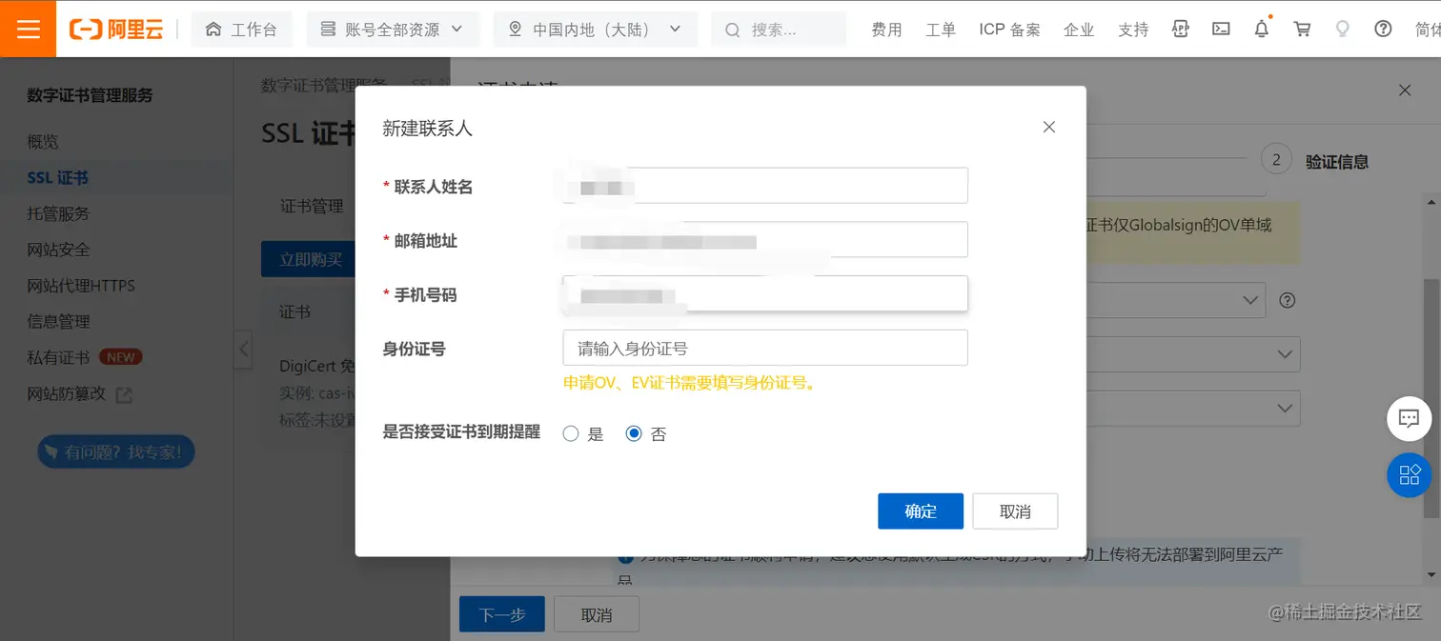Expand the 账号全部资源 dropdown
The image size is (1441, 641).
392,30
